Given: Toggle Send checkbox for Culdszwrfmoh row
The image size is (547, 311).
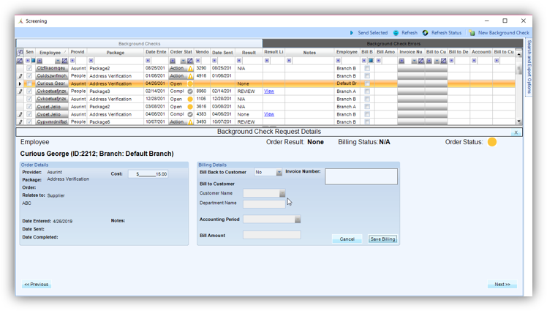Looking at the screenshot, I should [x=29, y=76].
